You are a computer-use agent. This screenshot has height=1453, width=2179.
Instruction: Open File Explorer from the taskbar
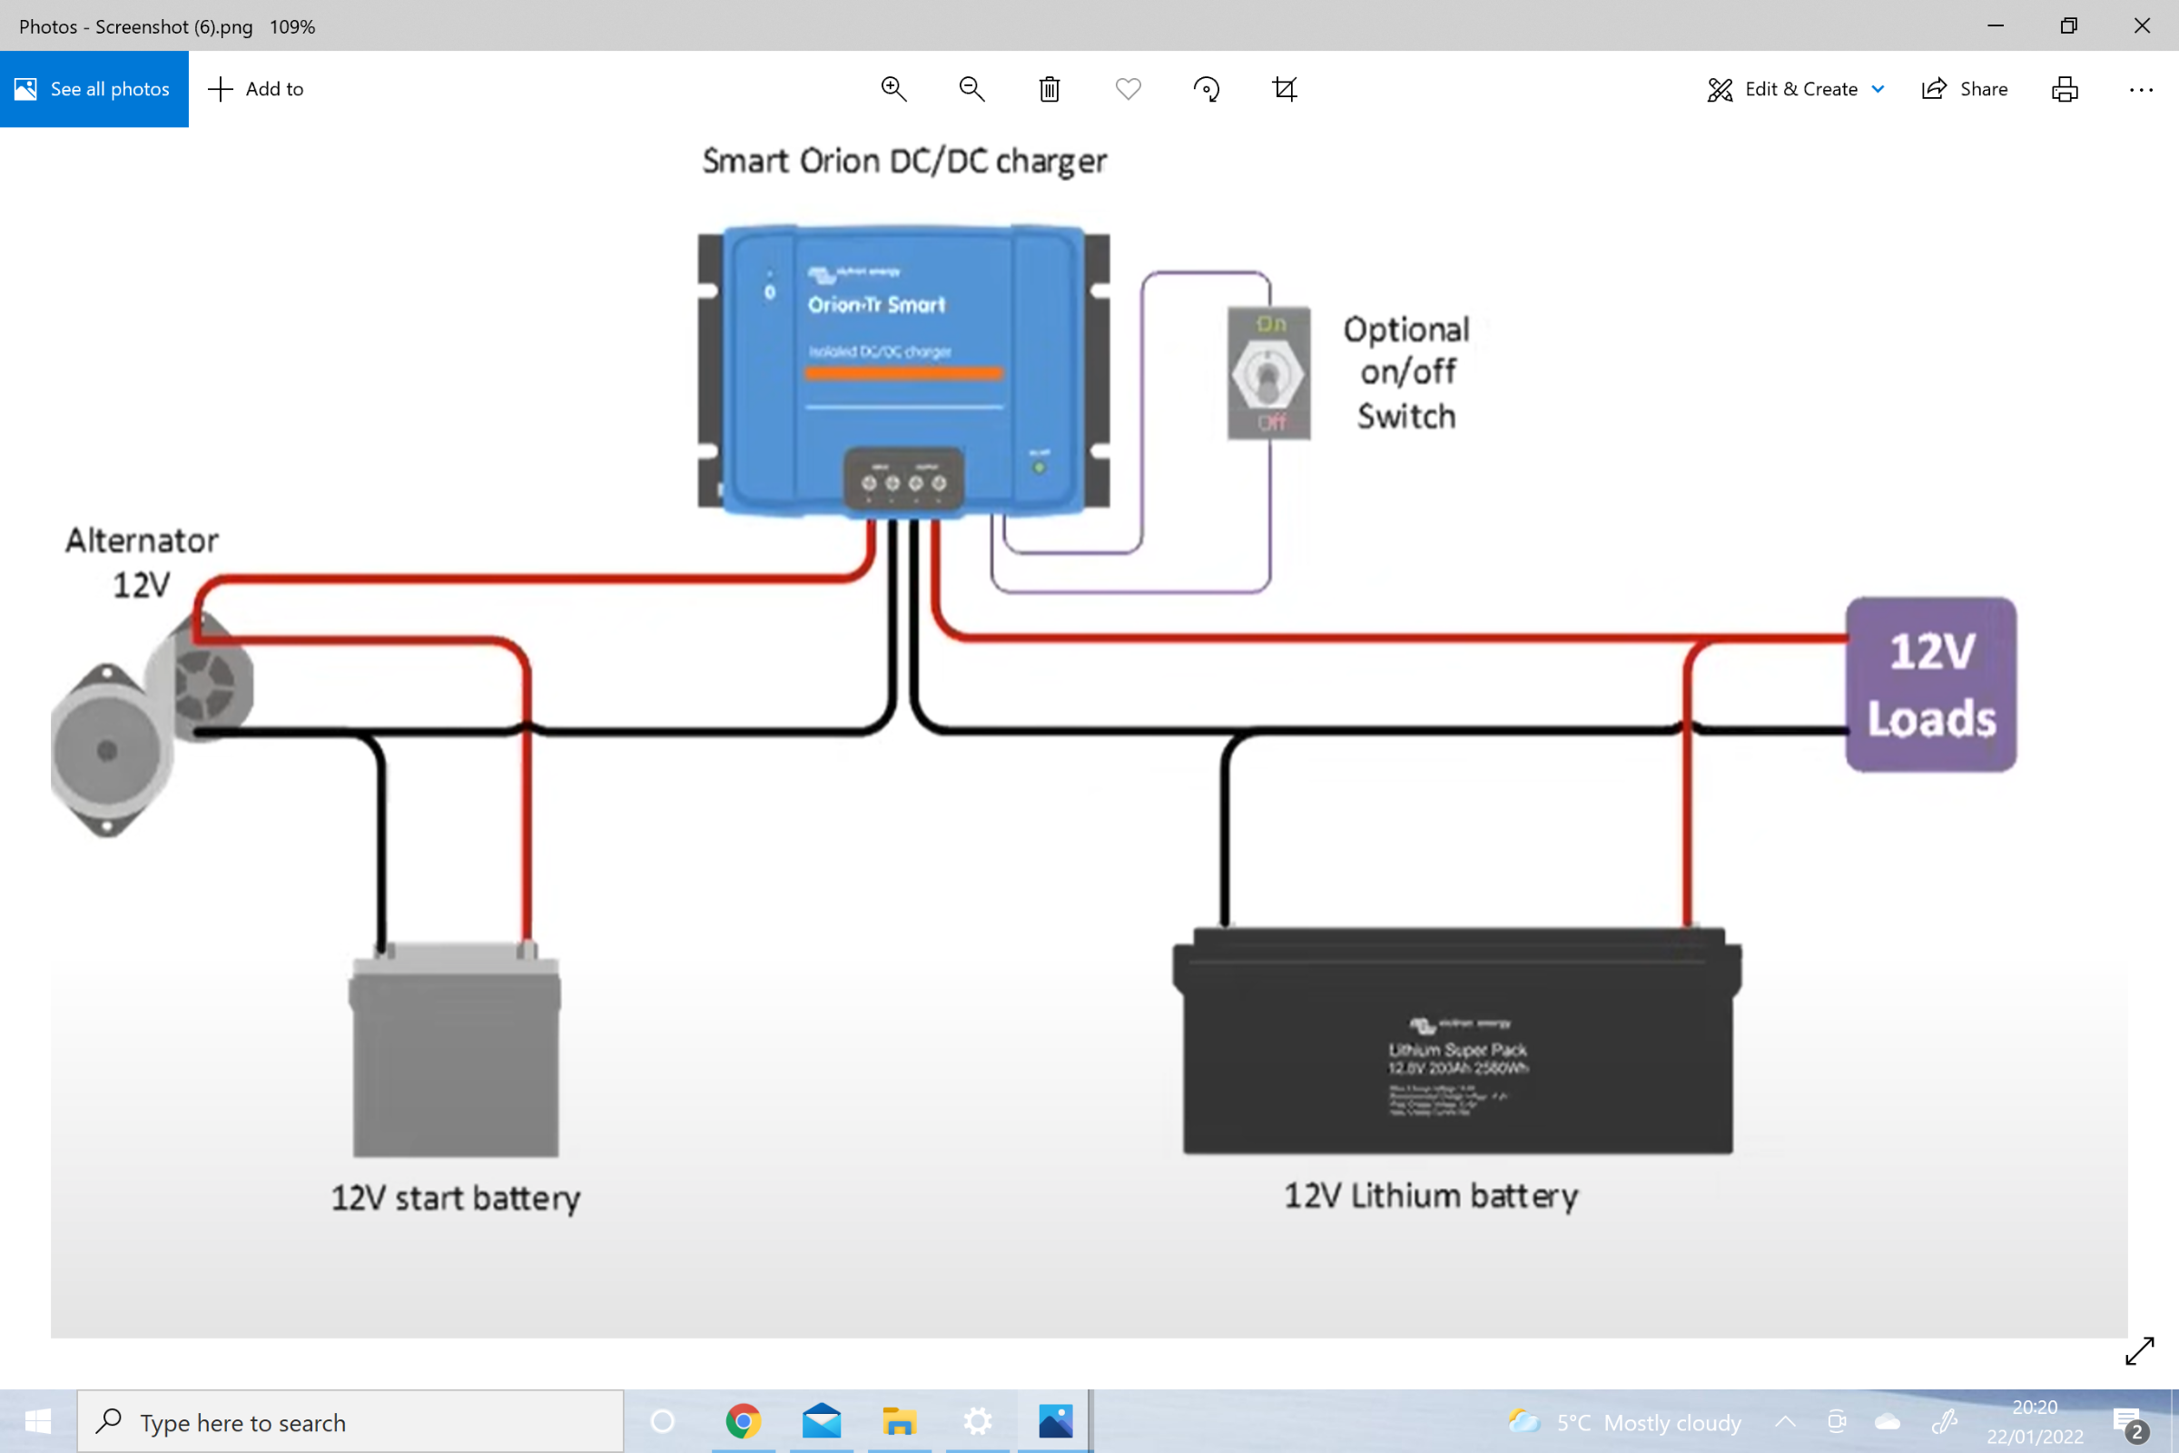(x=899, y=1421)
